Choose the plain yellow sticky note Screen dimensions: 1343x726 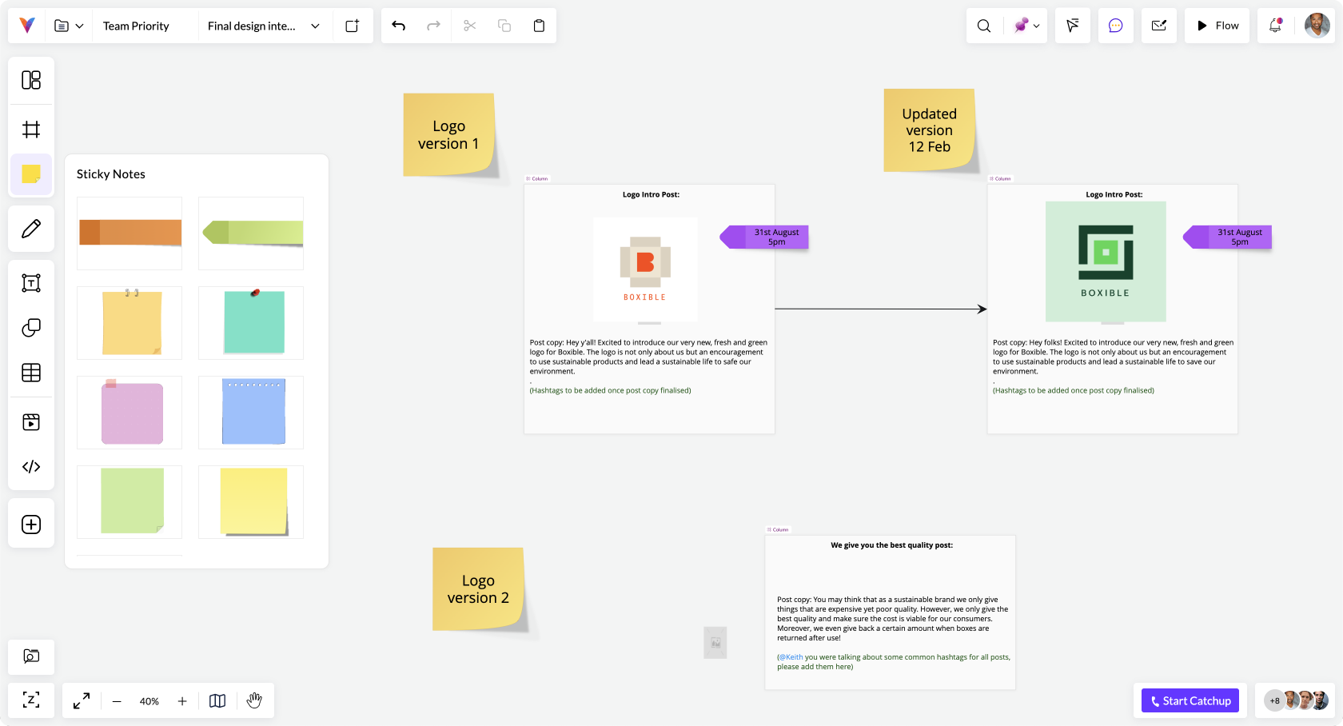tap(251, 502)
